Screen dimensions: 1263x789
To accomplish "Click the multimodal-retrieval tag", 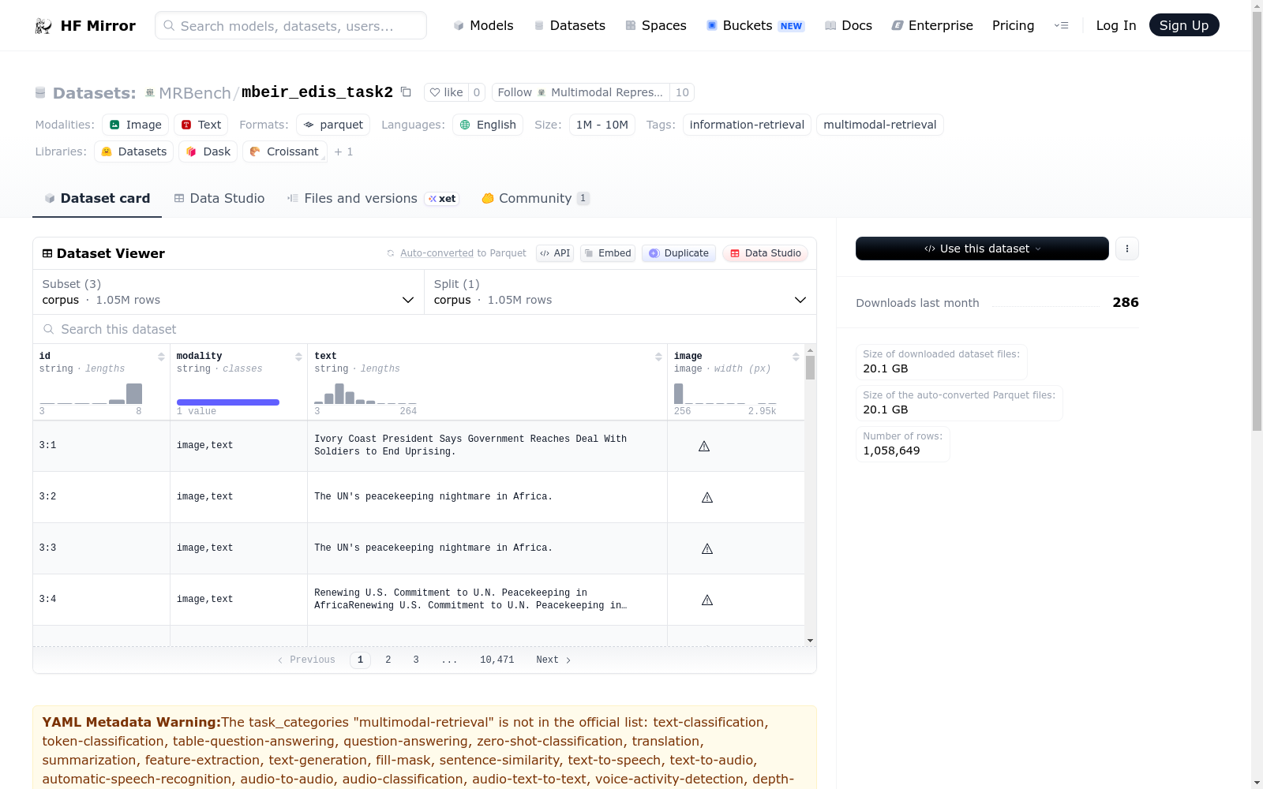I will coord(880,125).
